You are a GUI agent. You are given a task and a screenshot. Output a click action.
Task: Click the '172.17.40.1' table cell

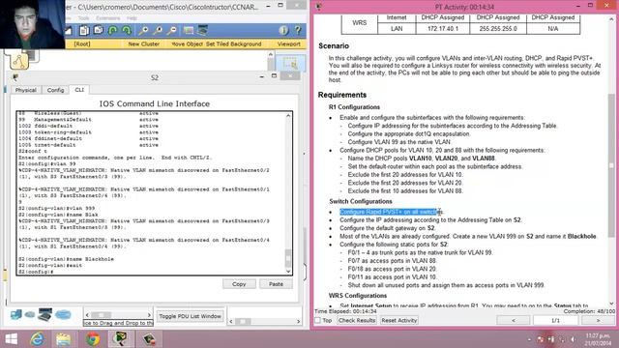443,28
